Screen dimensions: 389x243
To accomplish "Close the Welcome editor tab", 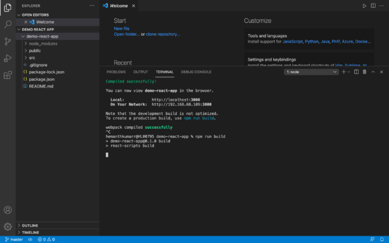I will click(x=134, y=5).
